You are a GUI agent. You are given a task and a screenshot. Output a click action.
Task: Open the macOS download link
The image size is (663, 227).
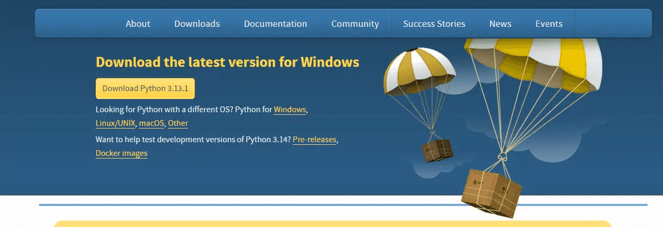(151, 123)
